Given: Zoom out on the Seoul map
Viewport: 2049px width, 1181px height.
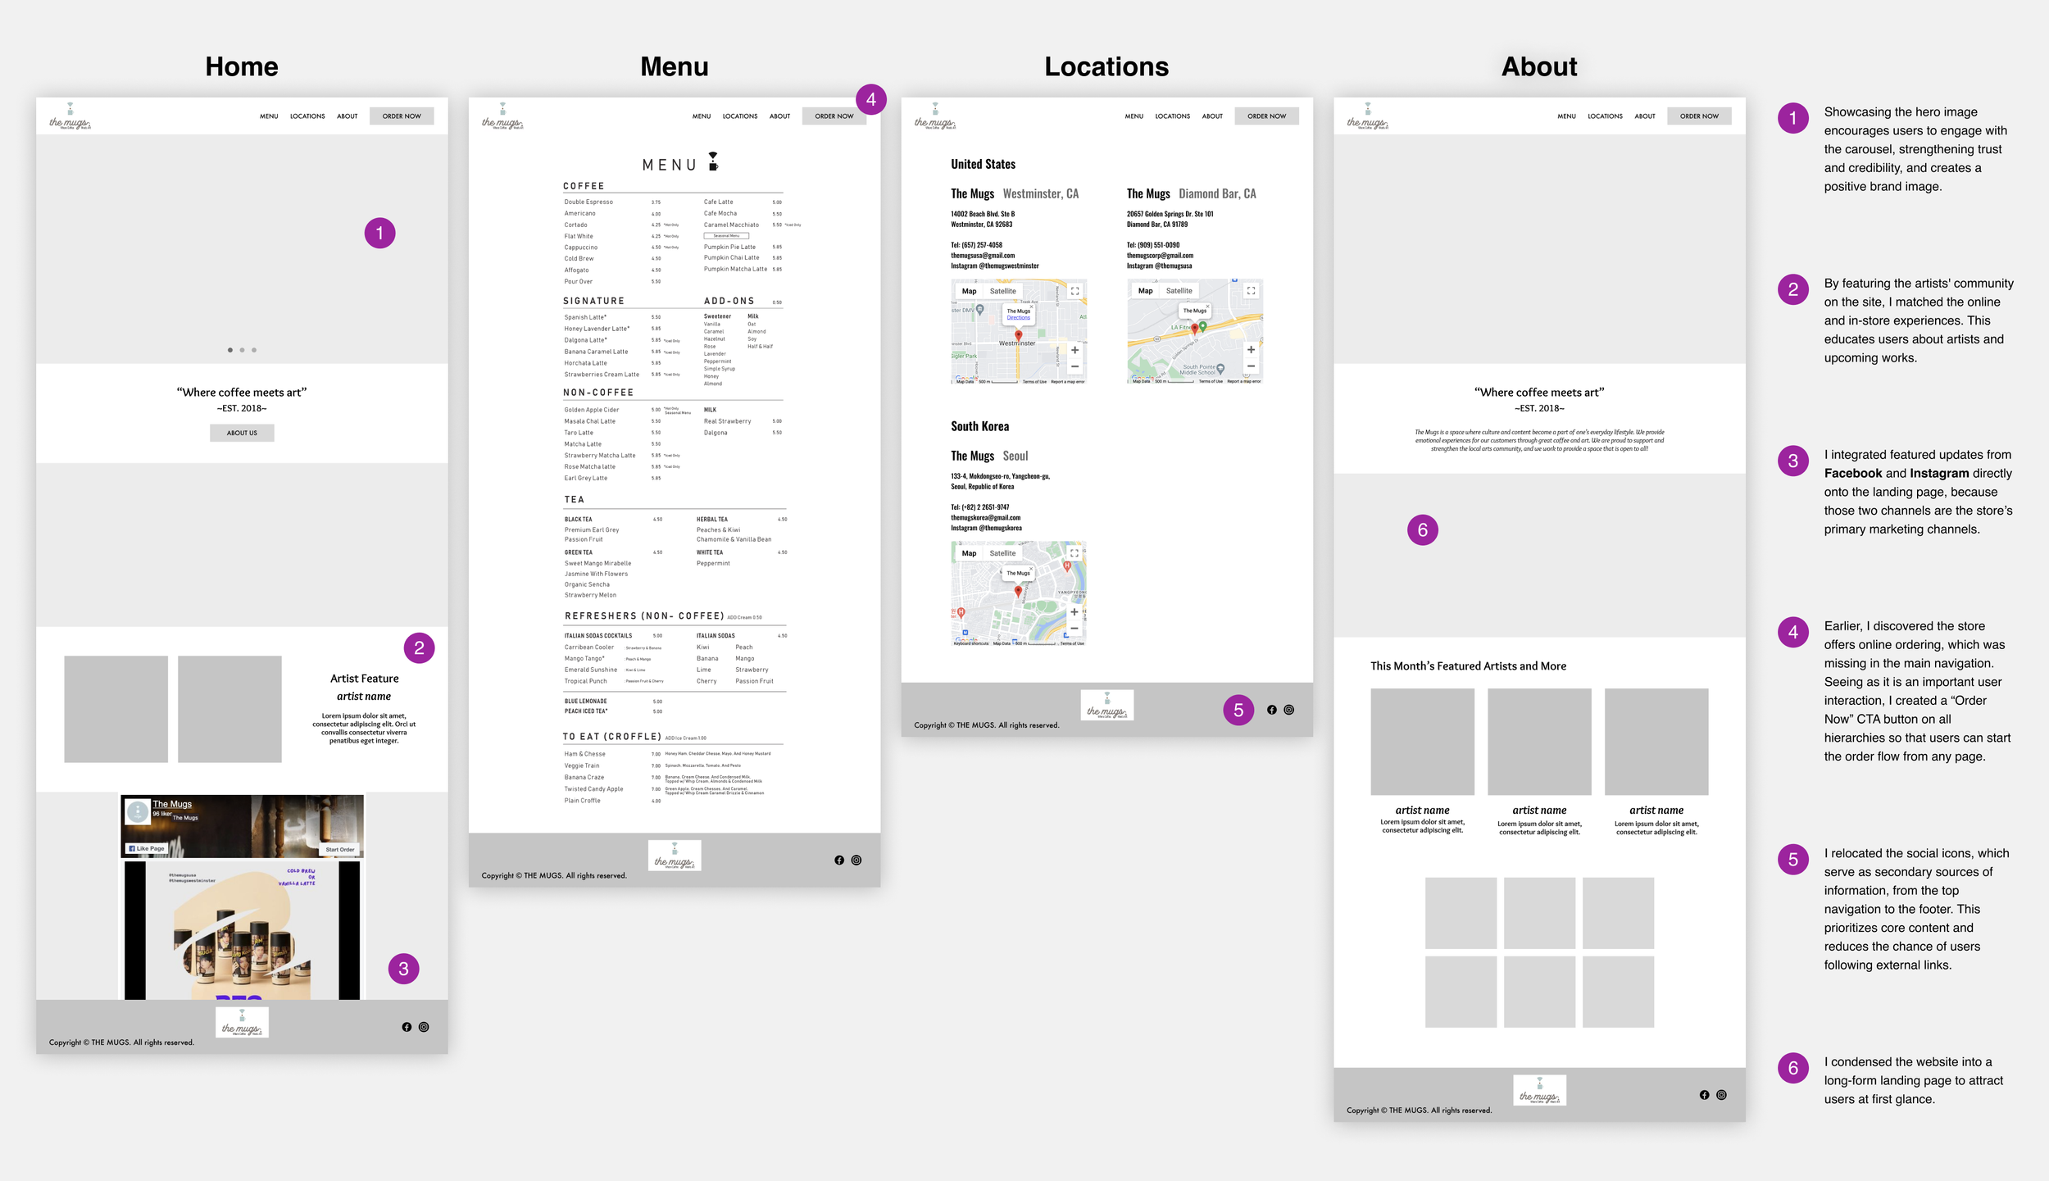Looking at the screenshot, I should tap(1074, 629).
